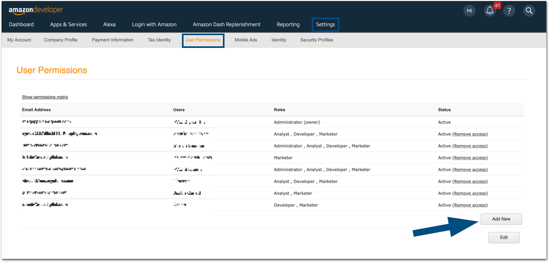Click the Amazon Developer logo
The height and width of the screenshot is (262, 549).
click(36, 10)
